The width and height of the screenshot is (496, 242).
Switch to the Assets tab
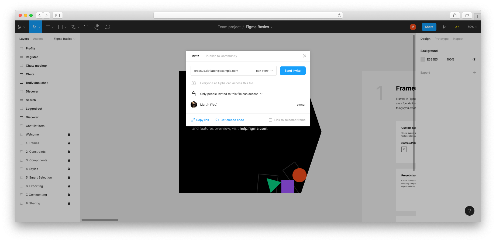(x=38, y=39)
